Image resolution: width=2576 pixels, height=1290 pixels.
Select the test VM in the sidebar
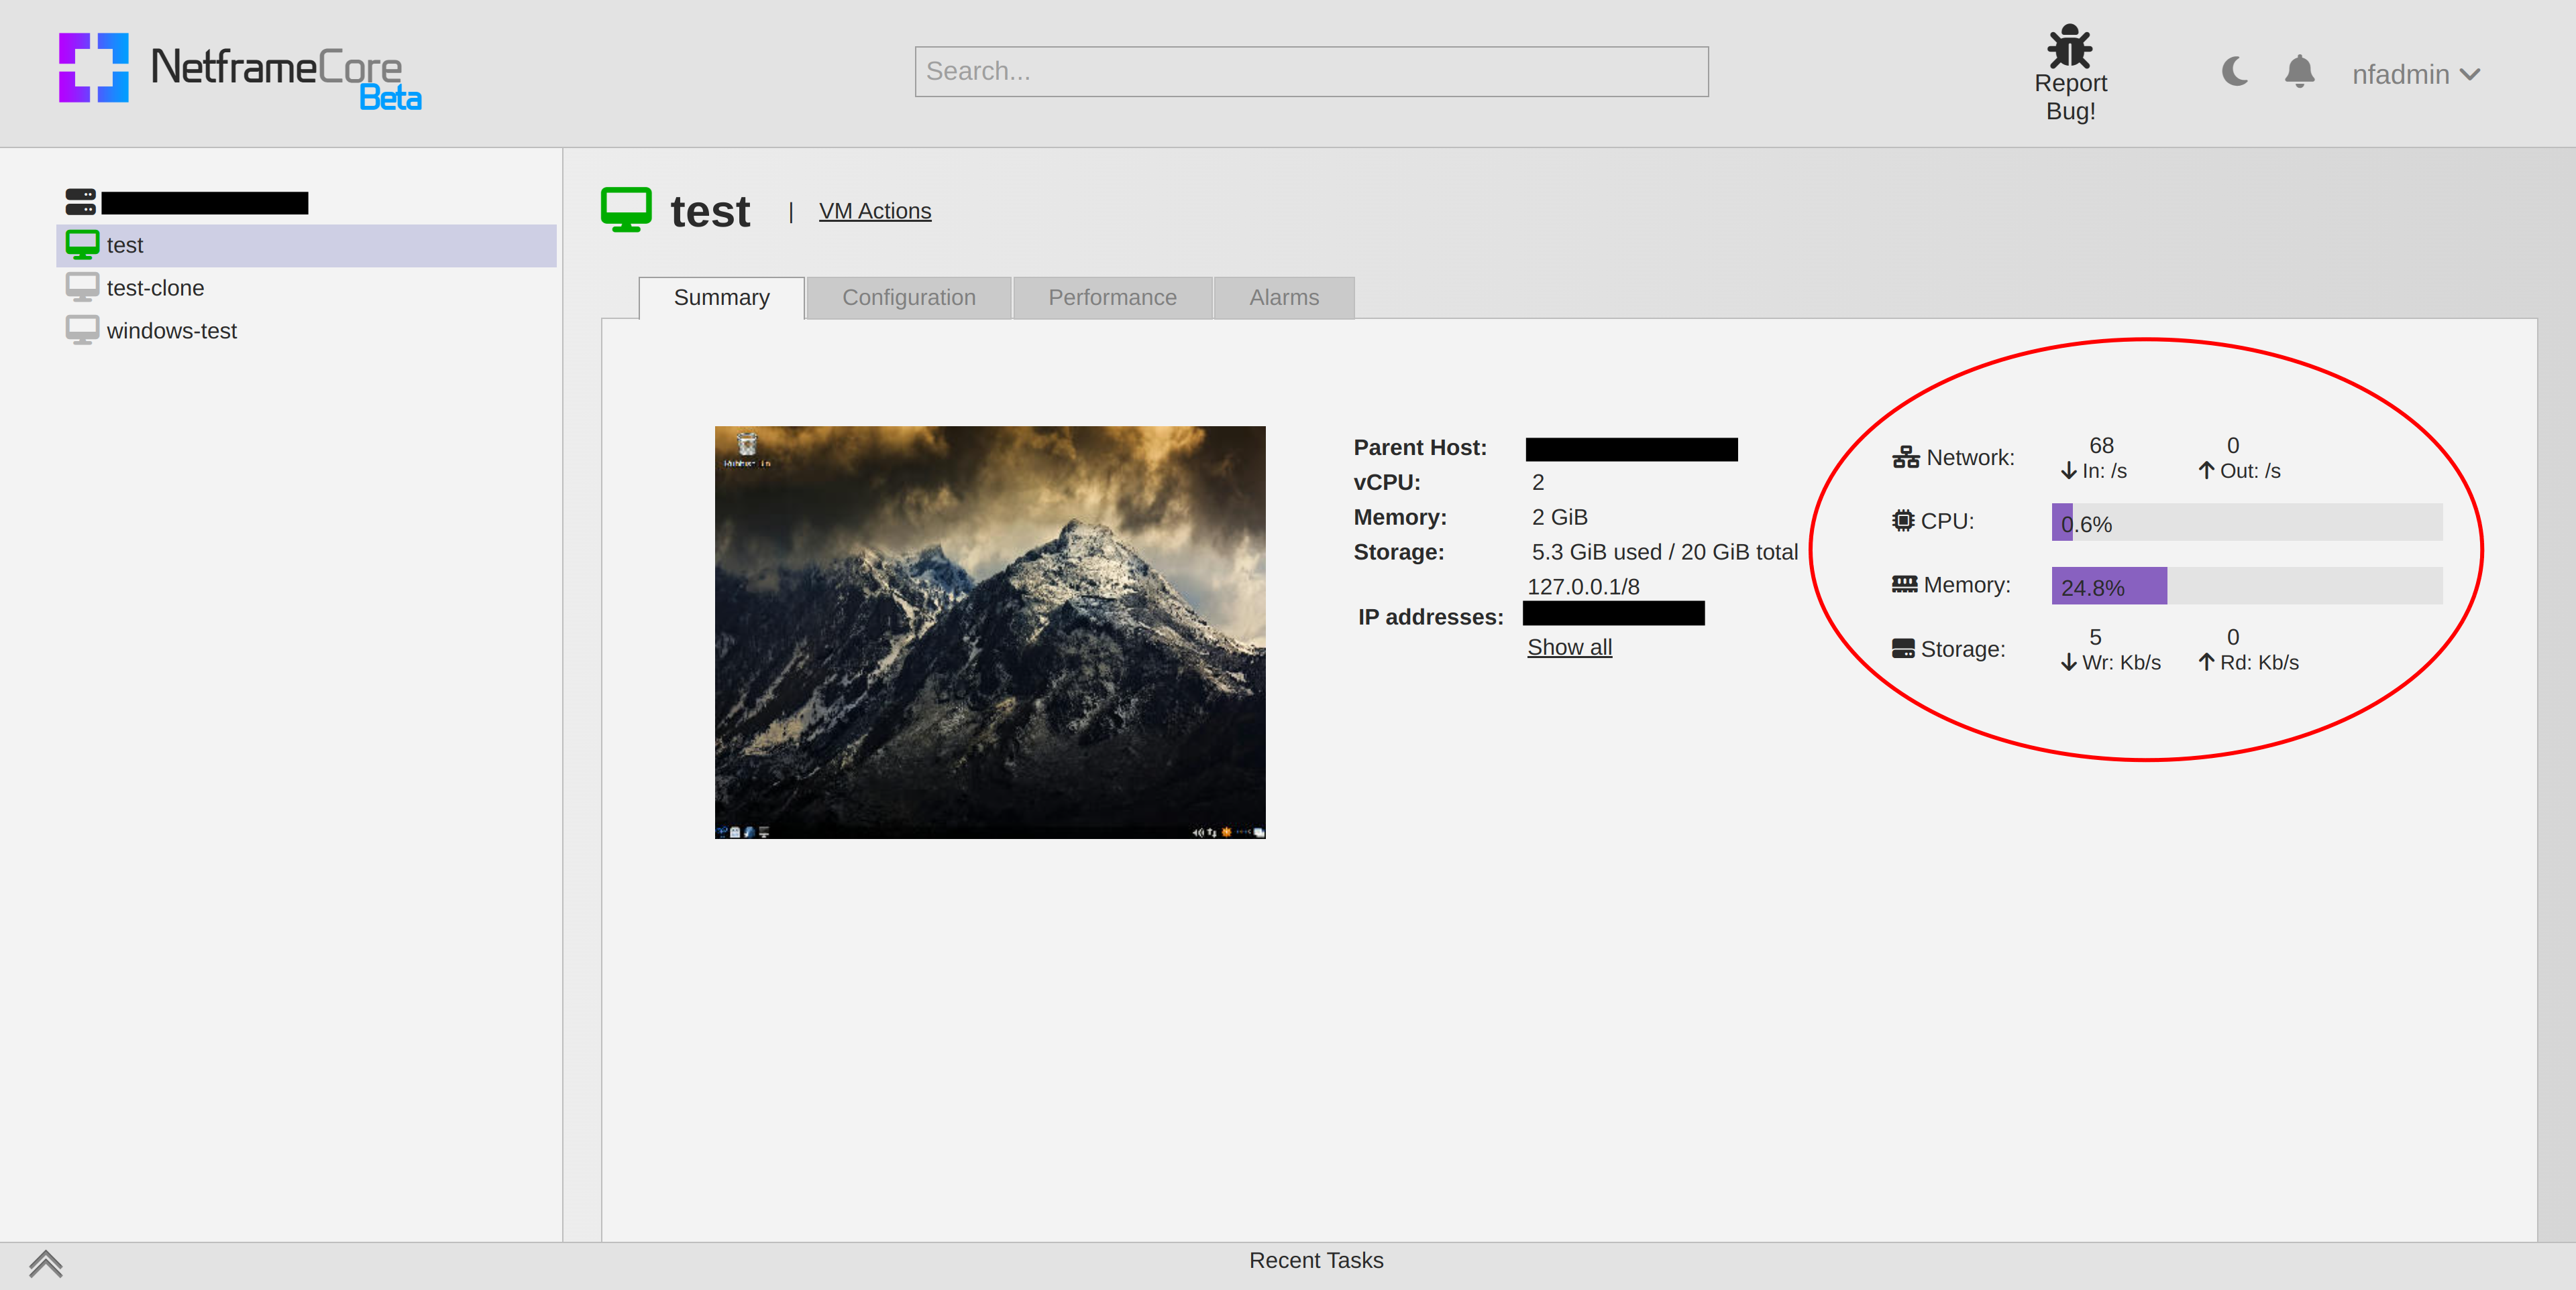(306, 245)
